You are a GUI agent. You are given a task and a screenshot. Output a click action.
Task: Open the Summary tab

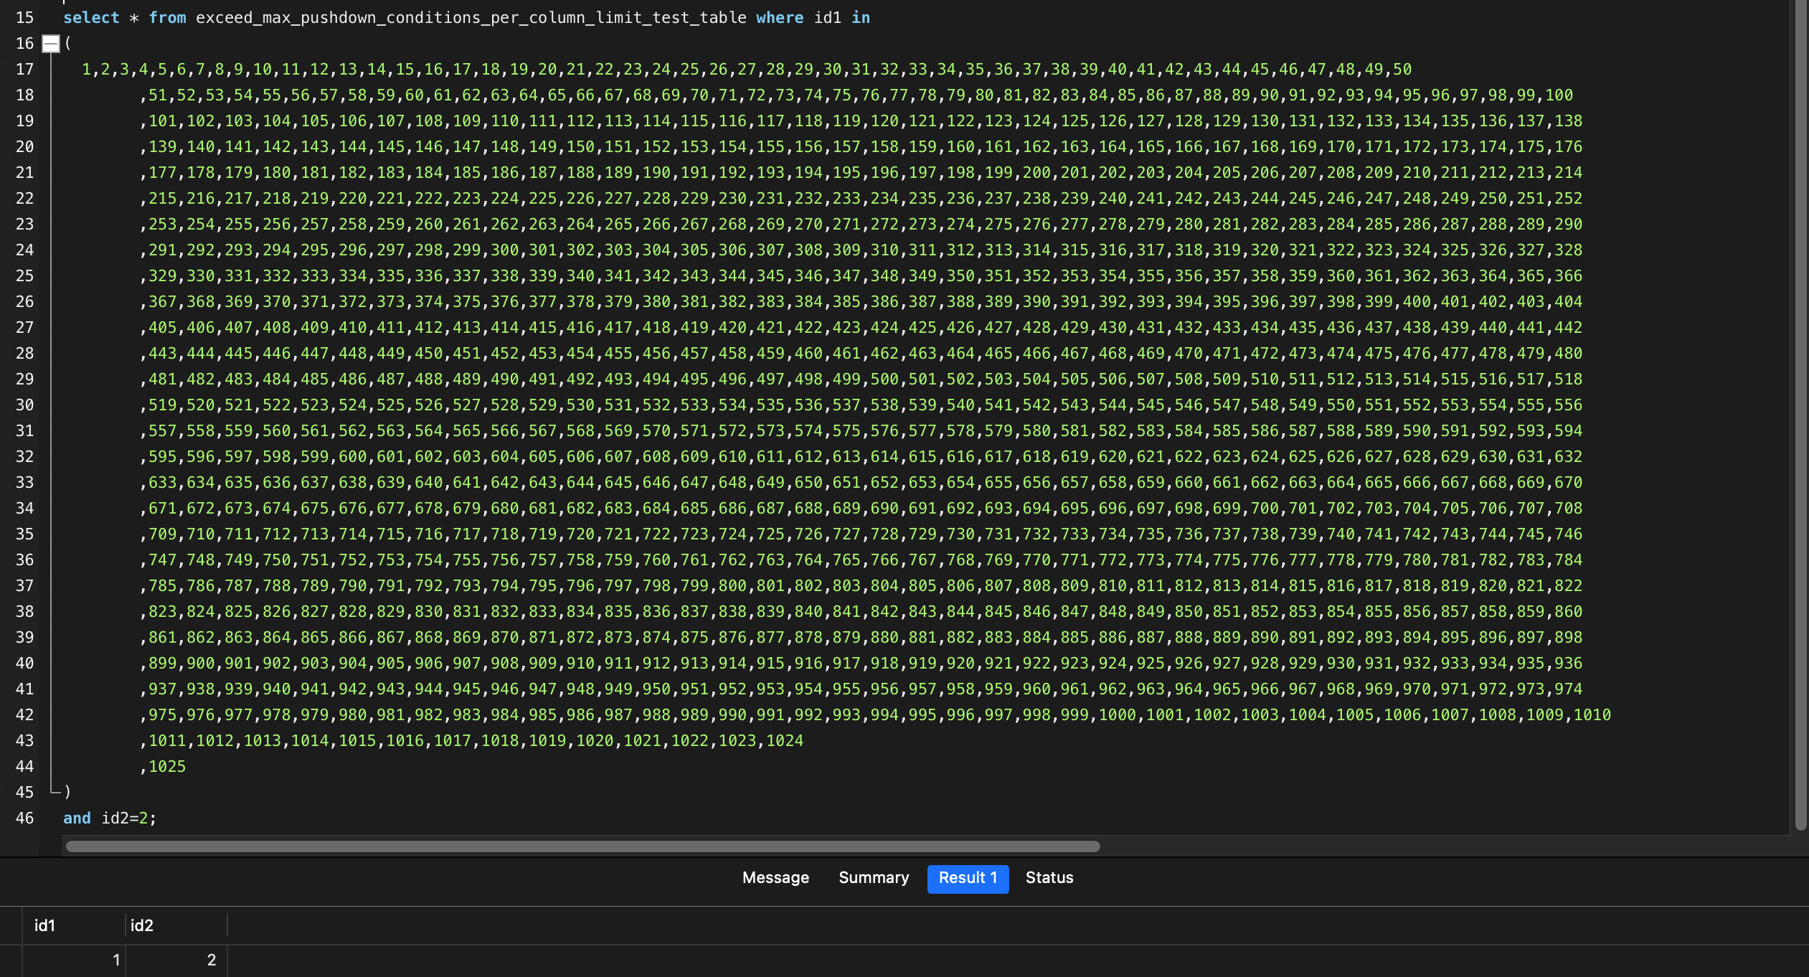(873, 878)
